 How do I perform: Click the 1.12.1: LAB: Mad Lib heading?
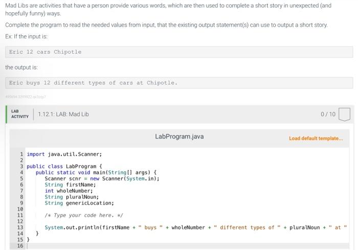pos(63,114)
